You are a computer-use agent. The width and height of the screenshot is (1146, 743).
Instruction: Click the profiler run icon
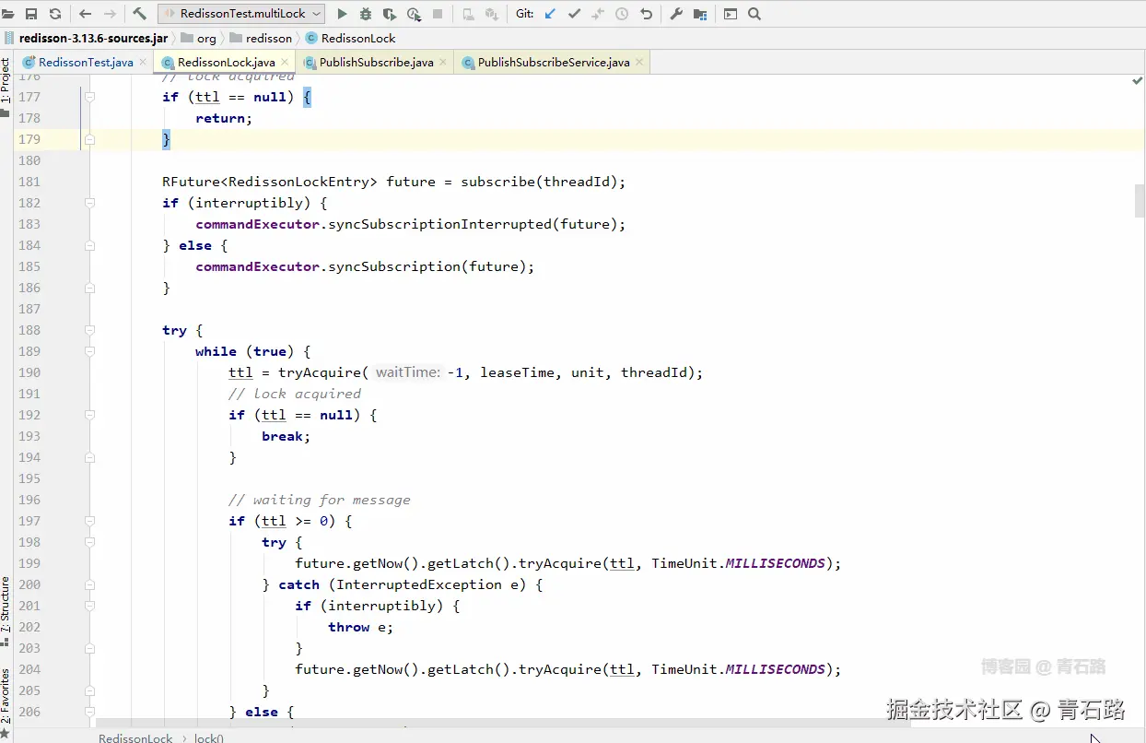(414, 14)
